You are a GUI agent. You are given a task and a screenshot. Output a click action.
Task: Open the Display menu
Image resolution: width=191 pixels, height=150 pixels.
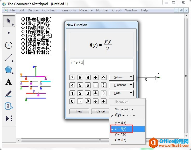point(33,10)
